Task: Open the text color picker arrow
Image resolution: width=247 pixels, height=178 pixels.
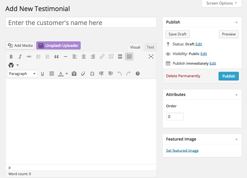Action: pos(67,74)
